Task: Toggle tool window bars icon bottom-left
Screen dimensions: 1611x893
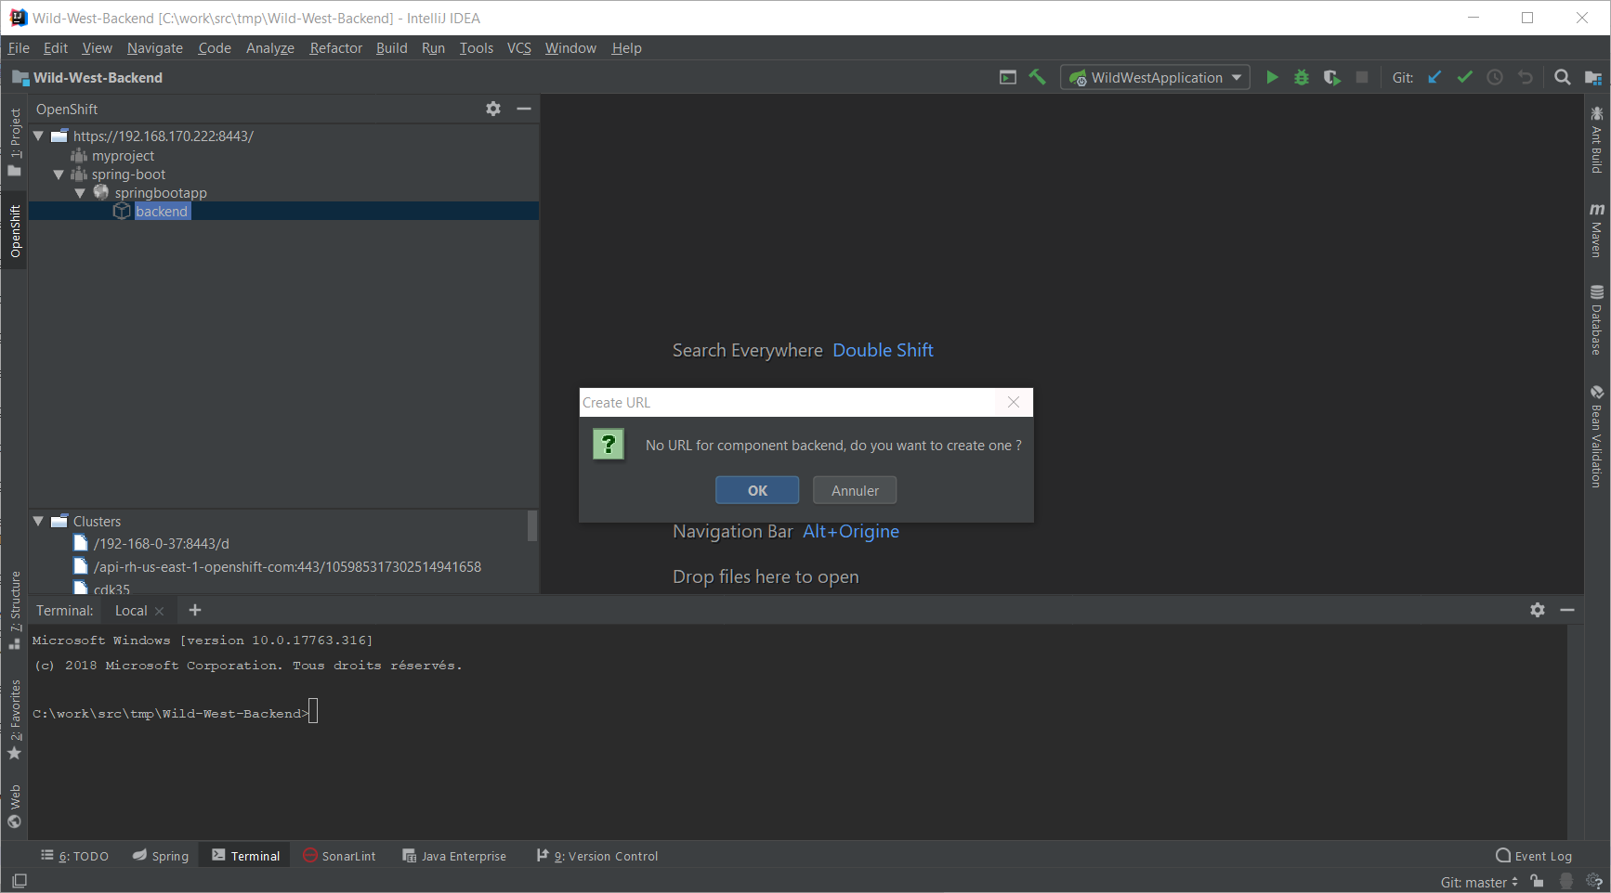Action: pyautogui.click(x=20, y=880)
